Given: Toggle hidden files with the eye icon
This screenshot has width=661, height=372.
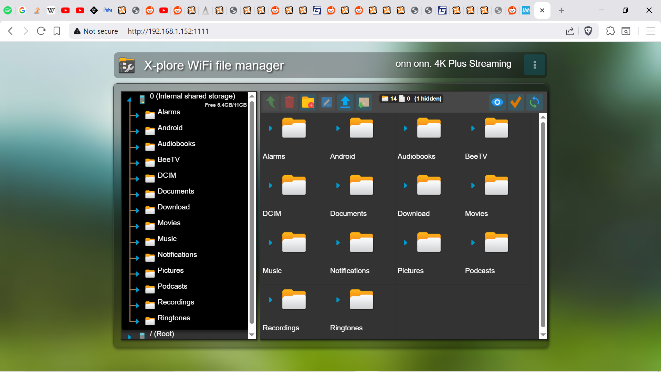Looking at the screenshot, I should 497,102.
